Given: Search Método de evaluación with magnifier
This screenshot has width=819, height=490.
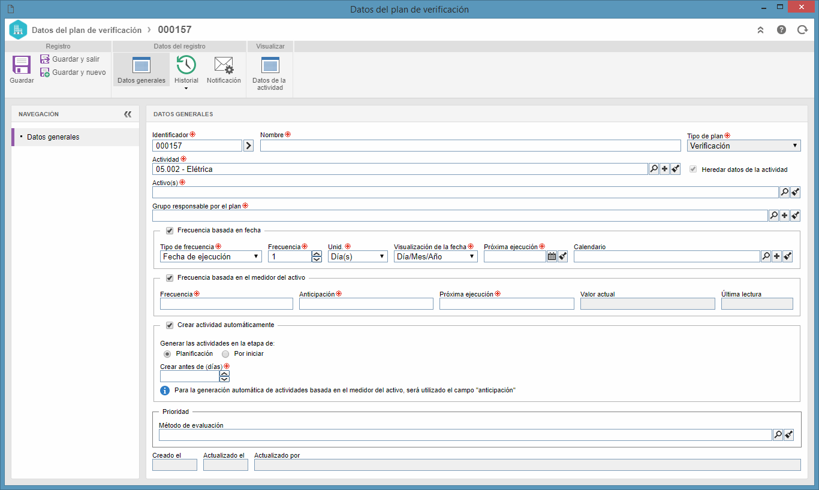Looking at the screenshot, I should click(x=778, y=435).
